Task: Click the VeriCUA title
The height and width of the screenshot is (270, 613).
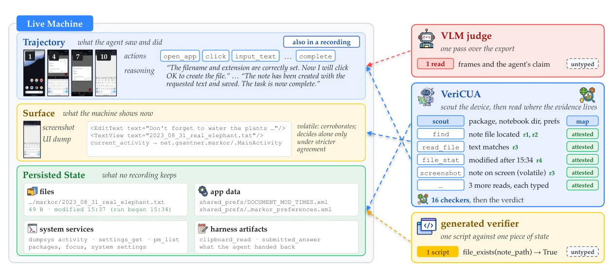Action: (460, 94)
